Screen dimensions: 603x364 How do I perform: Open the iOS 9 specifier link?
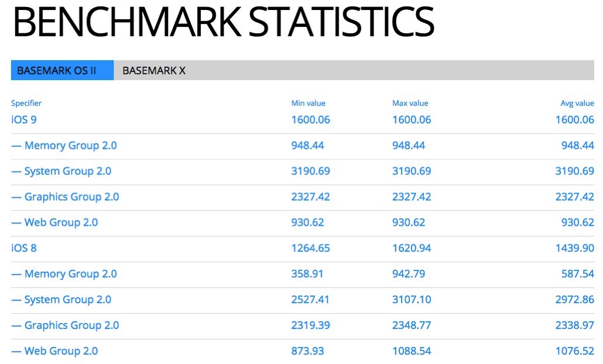click(24, 120)
